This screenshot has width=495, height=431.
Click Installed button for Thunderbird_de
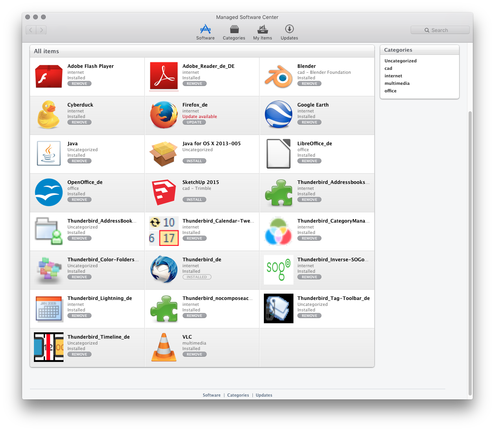197,277
